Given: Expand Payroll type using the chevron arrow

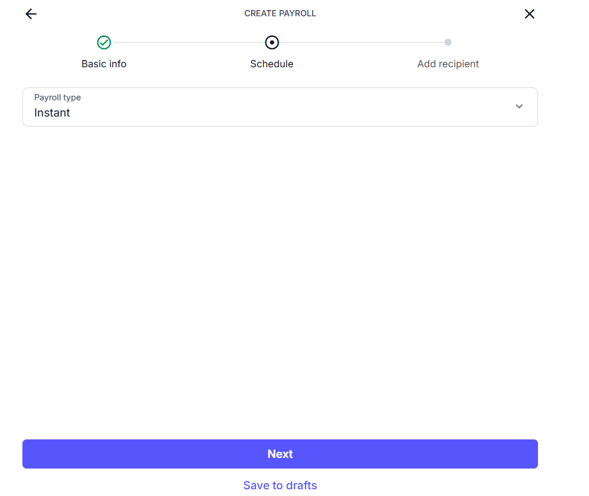Looking at the screenshot, I should tap(519, 106).
